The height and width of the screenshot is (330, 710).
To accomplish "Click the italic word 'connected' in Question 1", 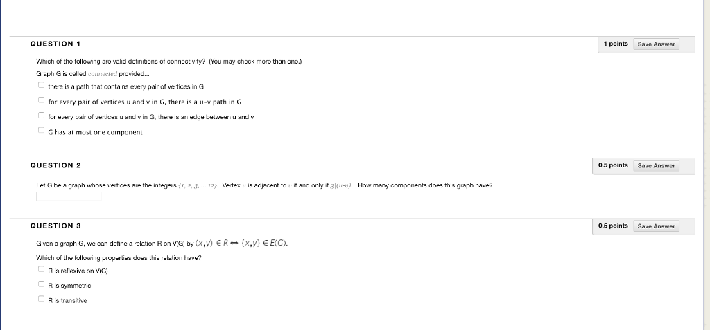I will (103, 74).
